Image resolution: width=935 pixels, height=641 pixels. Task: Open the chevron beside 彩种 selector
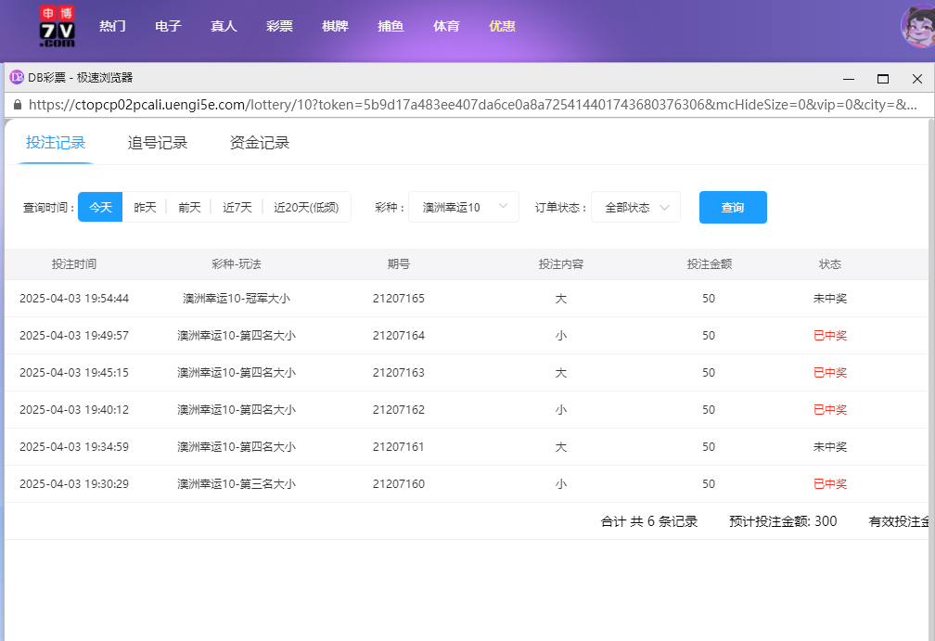[x=503, y=207]
